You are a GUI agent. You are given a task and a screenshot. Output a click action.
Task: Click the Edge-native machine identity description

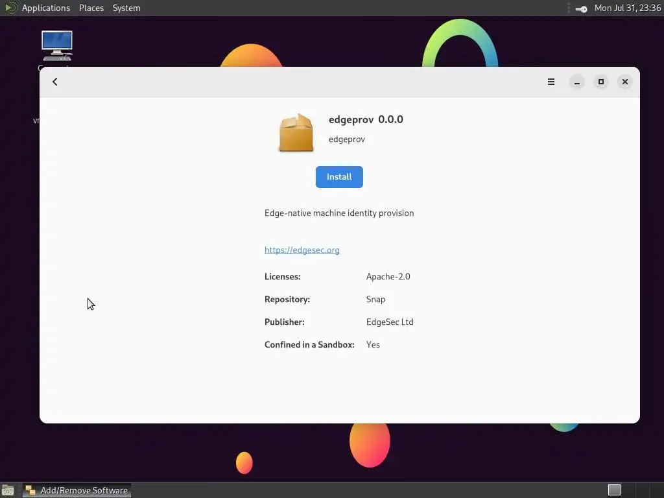coord(339,213)
